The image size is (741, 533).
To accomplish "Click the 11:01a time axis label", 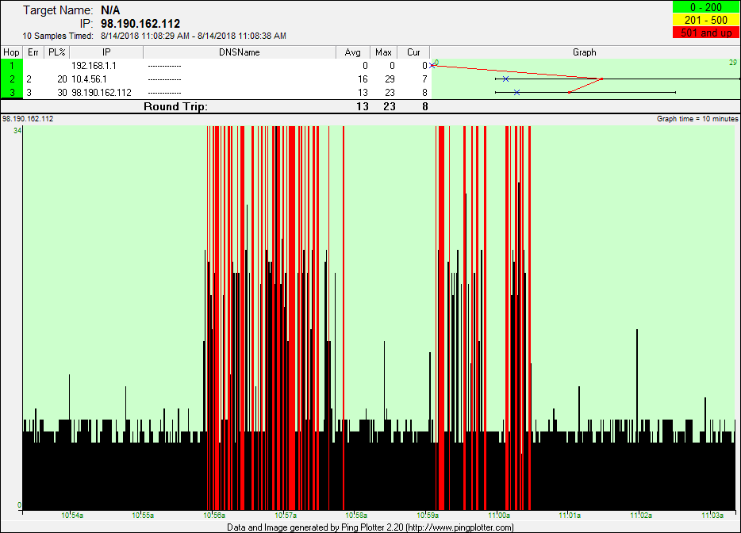I will pyautogui.click(x=569, y=516).
